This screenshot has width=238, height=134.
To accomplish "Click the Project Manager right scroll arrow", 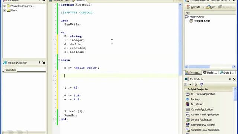I will click(234, 67).
